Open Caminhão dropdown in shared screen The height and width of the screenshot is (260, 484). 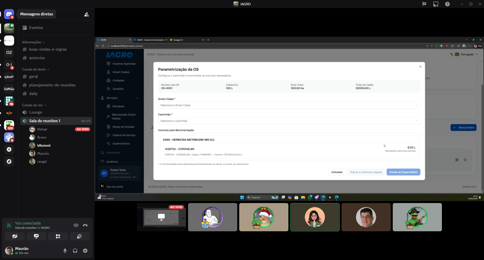(289, 121)
